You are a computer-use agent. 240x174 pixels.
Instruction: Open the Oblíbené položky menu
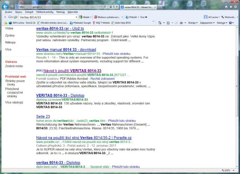[x=45, y=12]
